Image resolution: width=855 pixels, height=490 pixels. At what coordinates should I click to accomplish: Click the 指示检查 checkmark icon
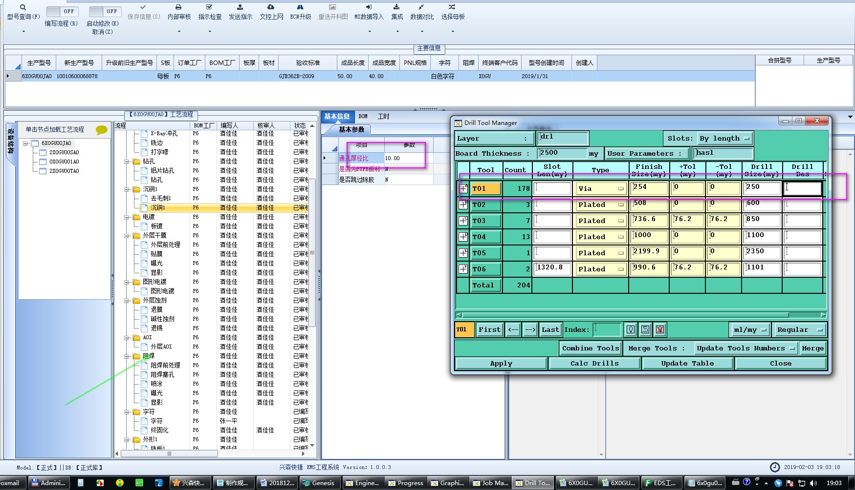pyautogui.click(x=209, y=7)
